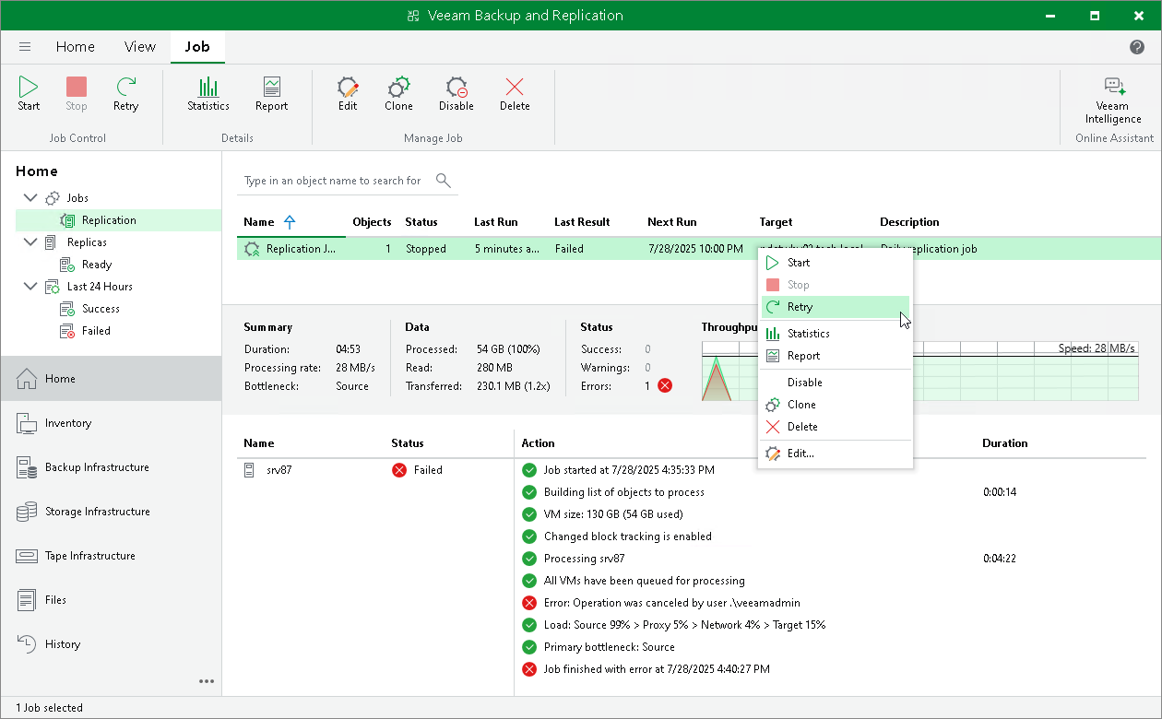Select Ready under Replicas
Screen dimensions: 1162x719
click(x=97, y=265)
